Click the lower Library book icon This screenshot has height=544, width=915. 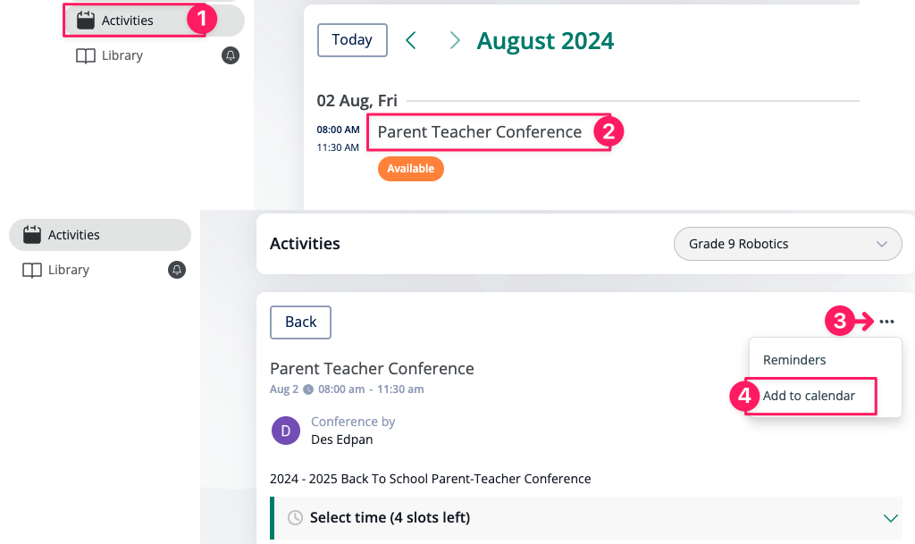click(x=32, y=271)
